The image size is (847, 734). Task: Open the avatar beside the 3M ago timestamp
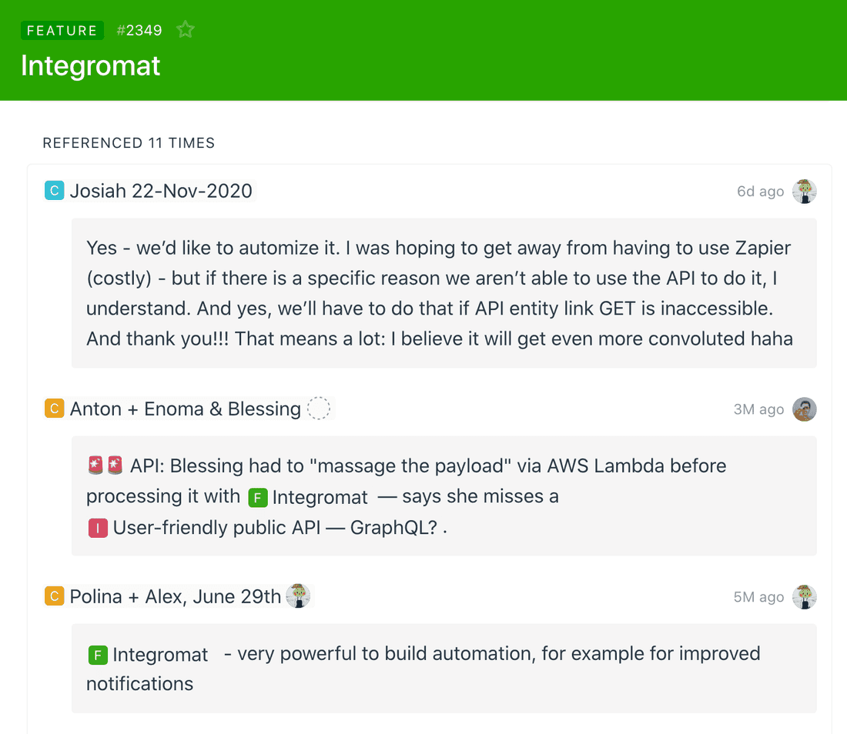804,409
